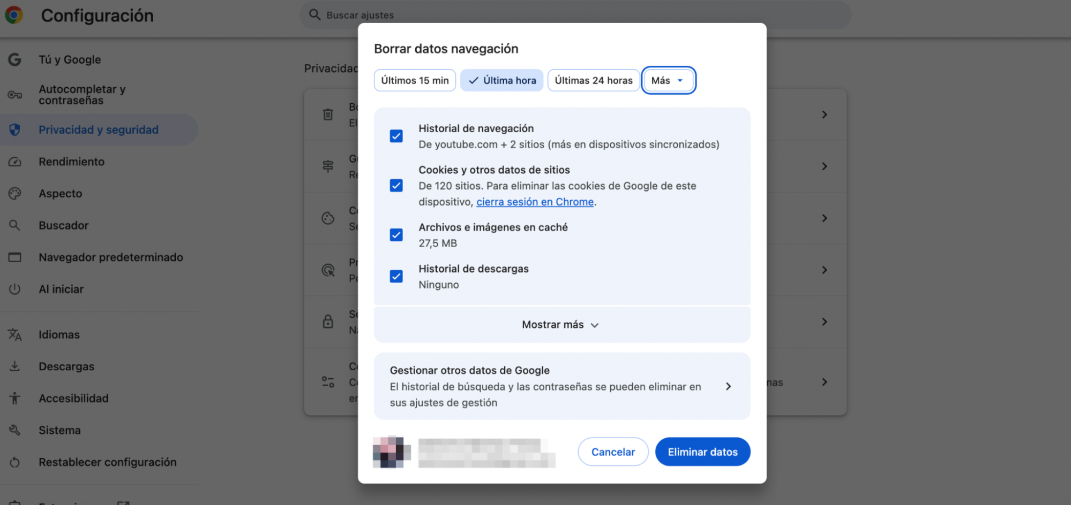The image size is (1071, 505).
Task: Click Cancelar button
Action: tap(613, 452)
